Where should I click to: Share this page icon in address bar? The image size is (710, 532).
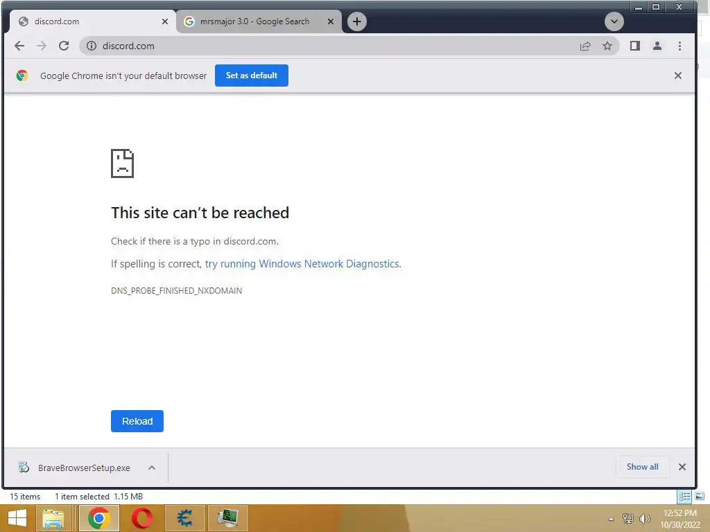pos(585,46)
